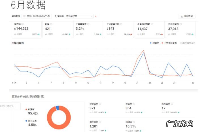Open the 銷售額 help tooltip icon
This screenshot has height=132, width=204.
click(x=22, y=24)
